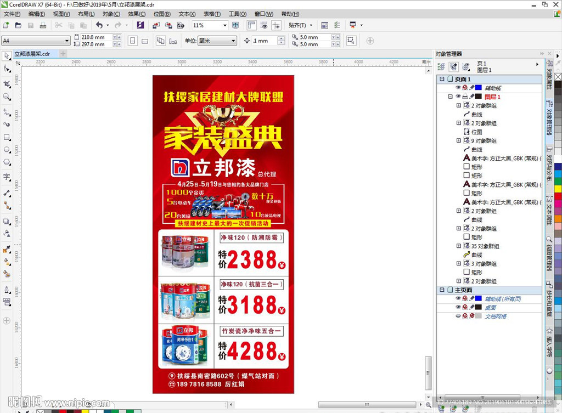This screenshot has height=413, width=562.
Task: Add a new document tab with plus
Action: [x=63, y=54]
